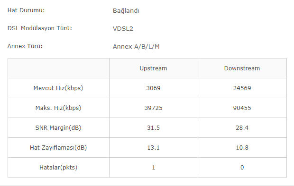Viewport: 294px width, 186px height.
Task: Select the upstream current speed value 3069
Action: pyautogui.click(x=153, y=88)
